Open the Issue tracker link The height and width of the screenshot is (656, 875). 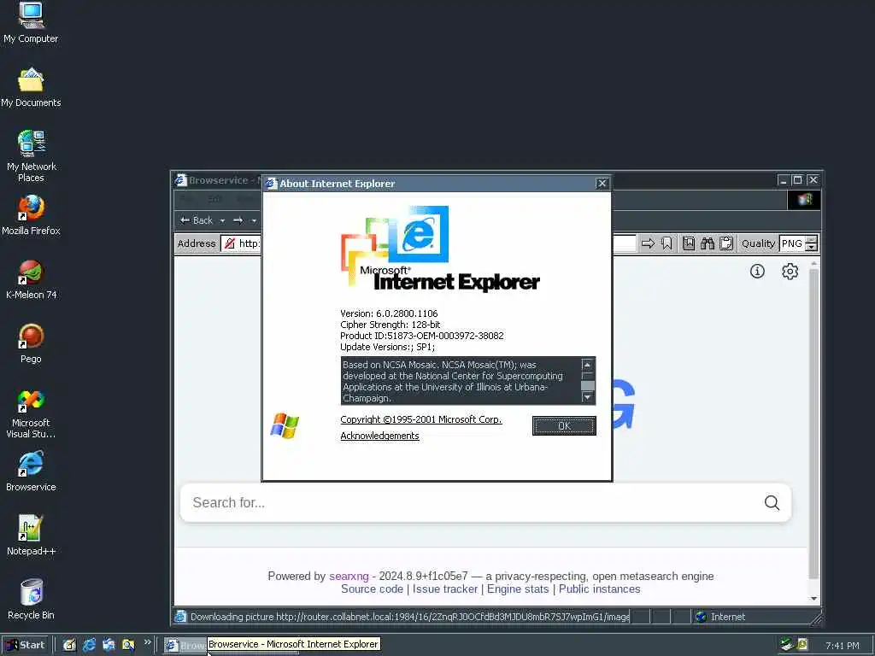(444, 589)
